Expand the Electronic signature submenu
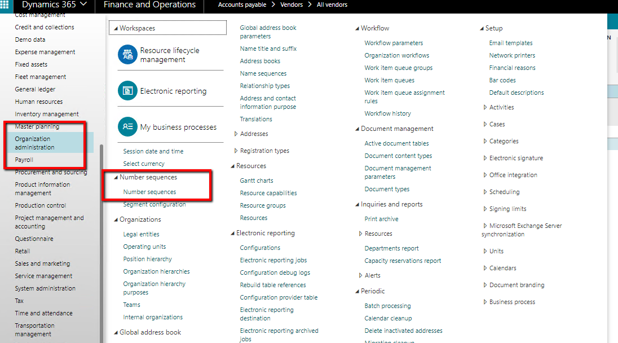 [485, 158]
